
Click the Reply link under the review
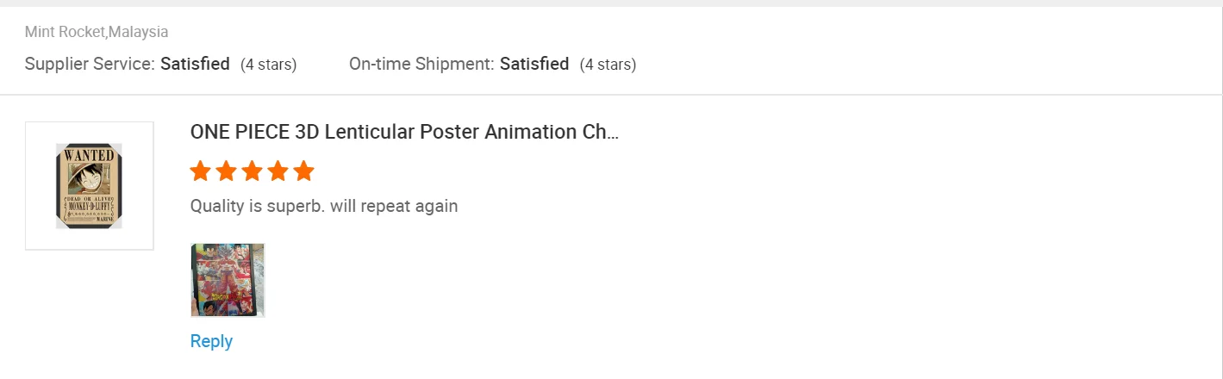click(x=211, y=341)
